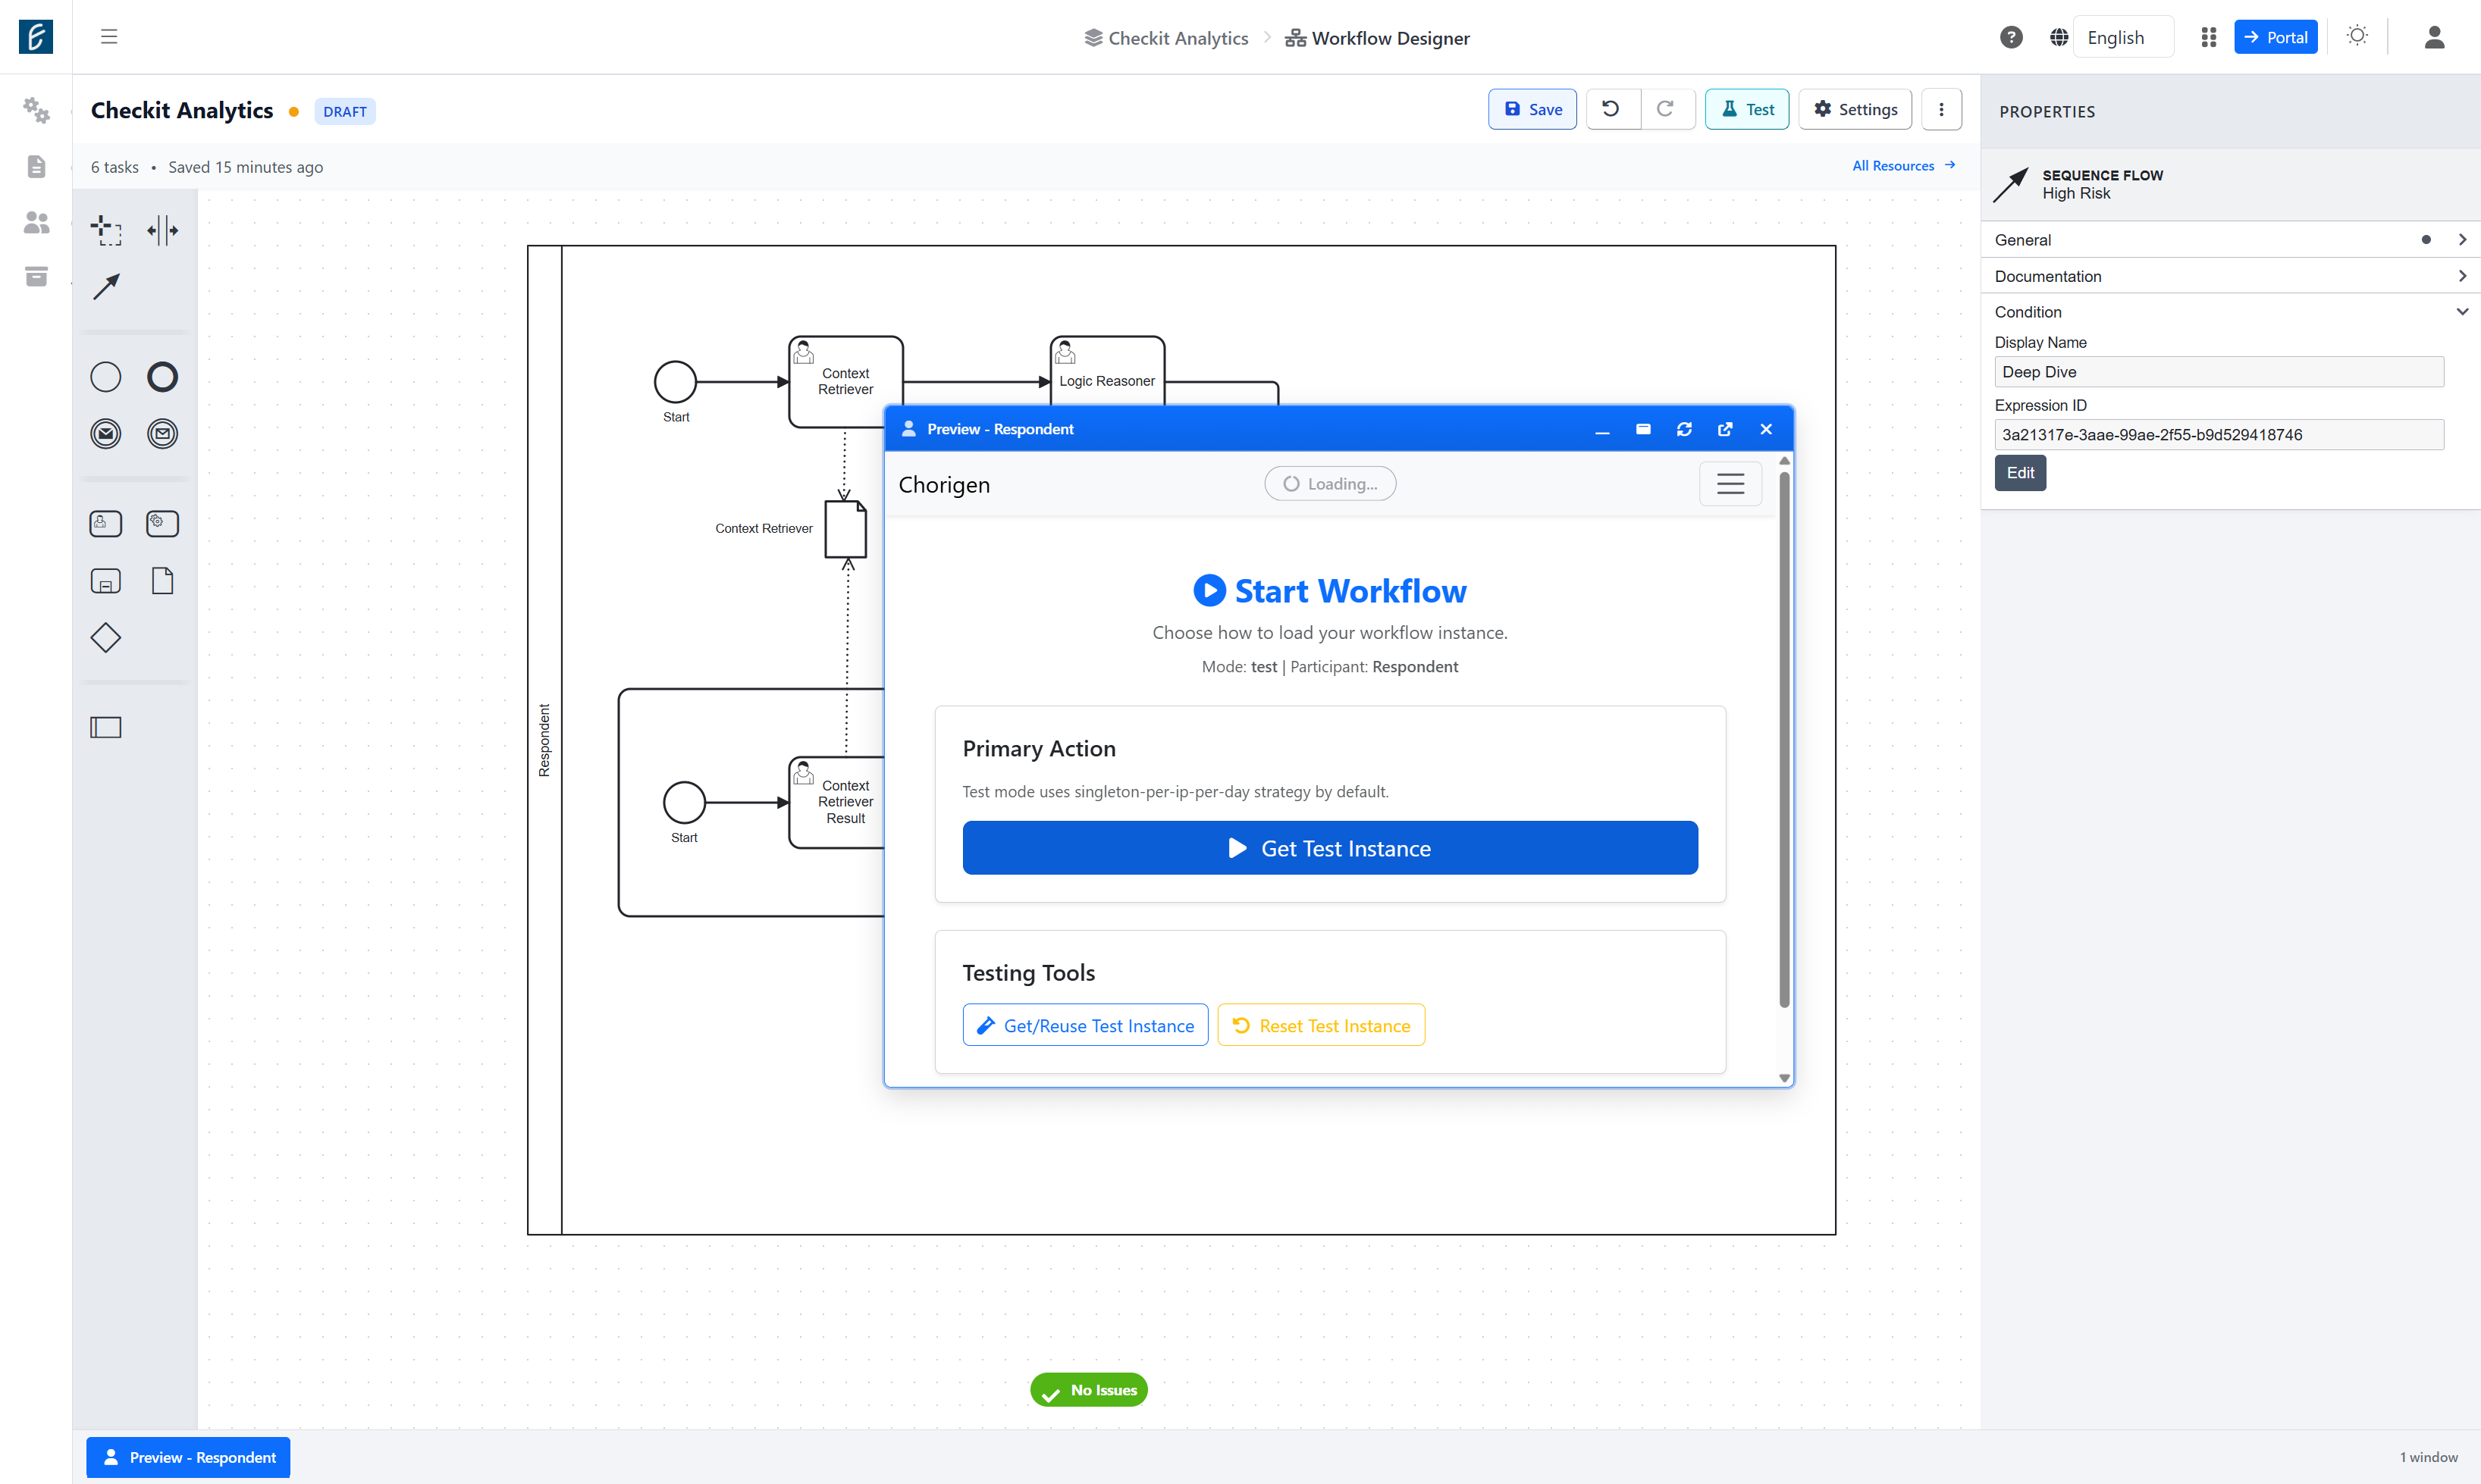Add a gateway diamond from palette
Image resolution: width=2481 pixels, height=1484 pixels.
106,638
